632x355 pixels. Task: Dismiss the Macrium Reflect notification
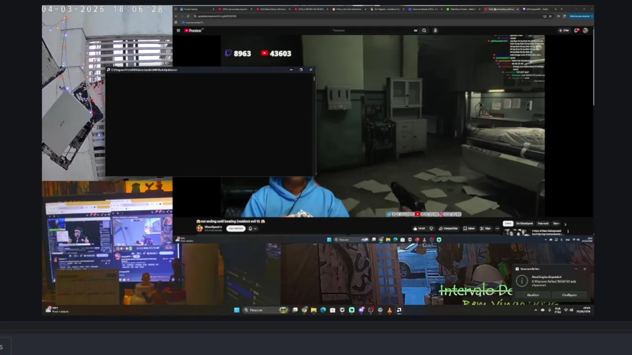[x=585, y=269]
